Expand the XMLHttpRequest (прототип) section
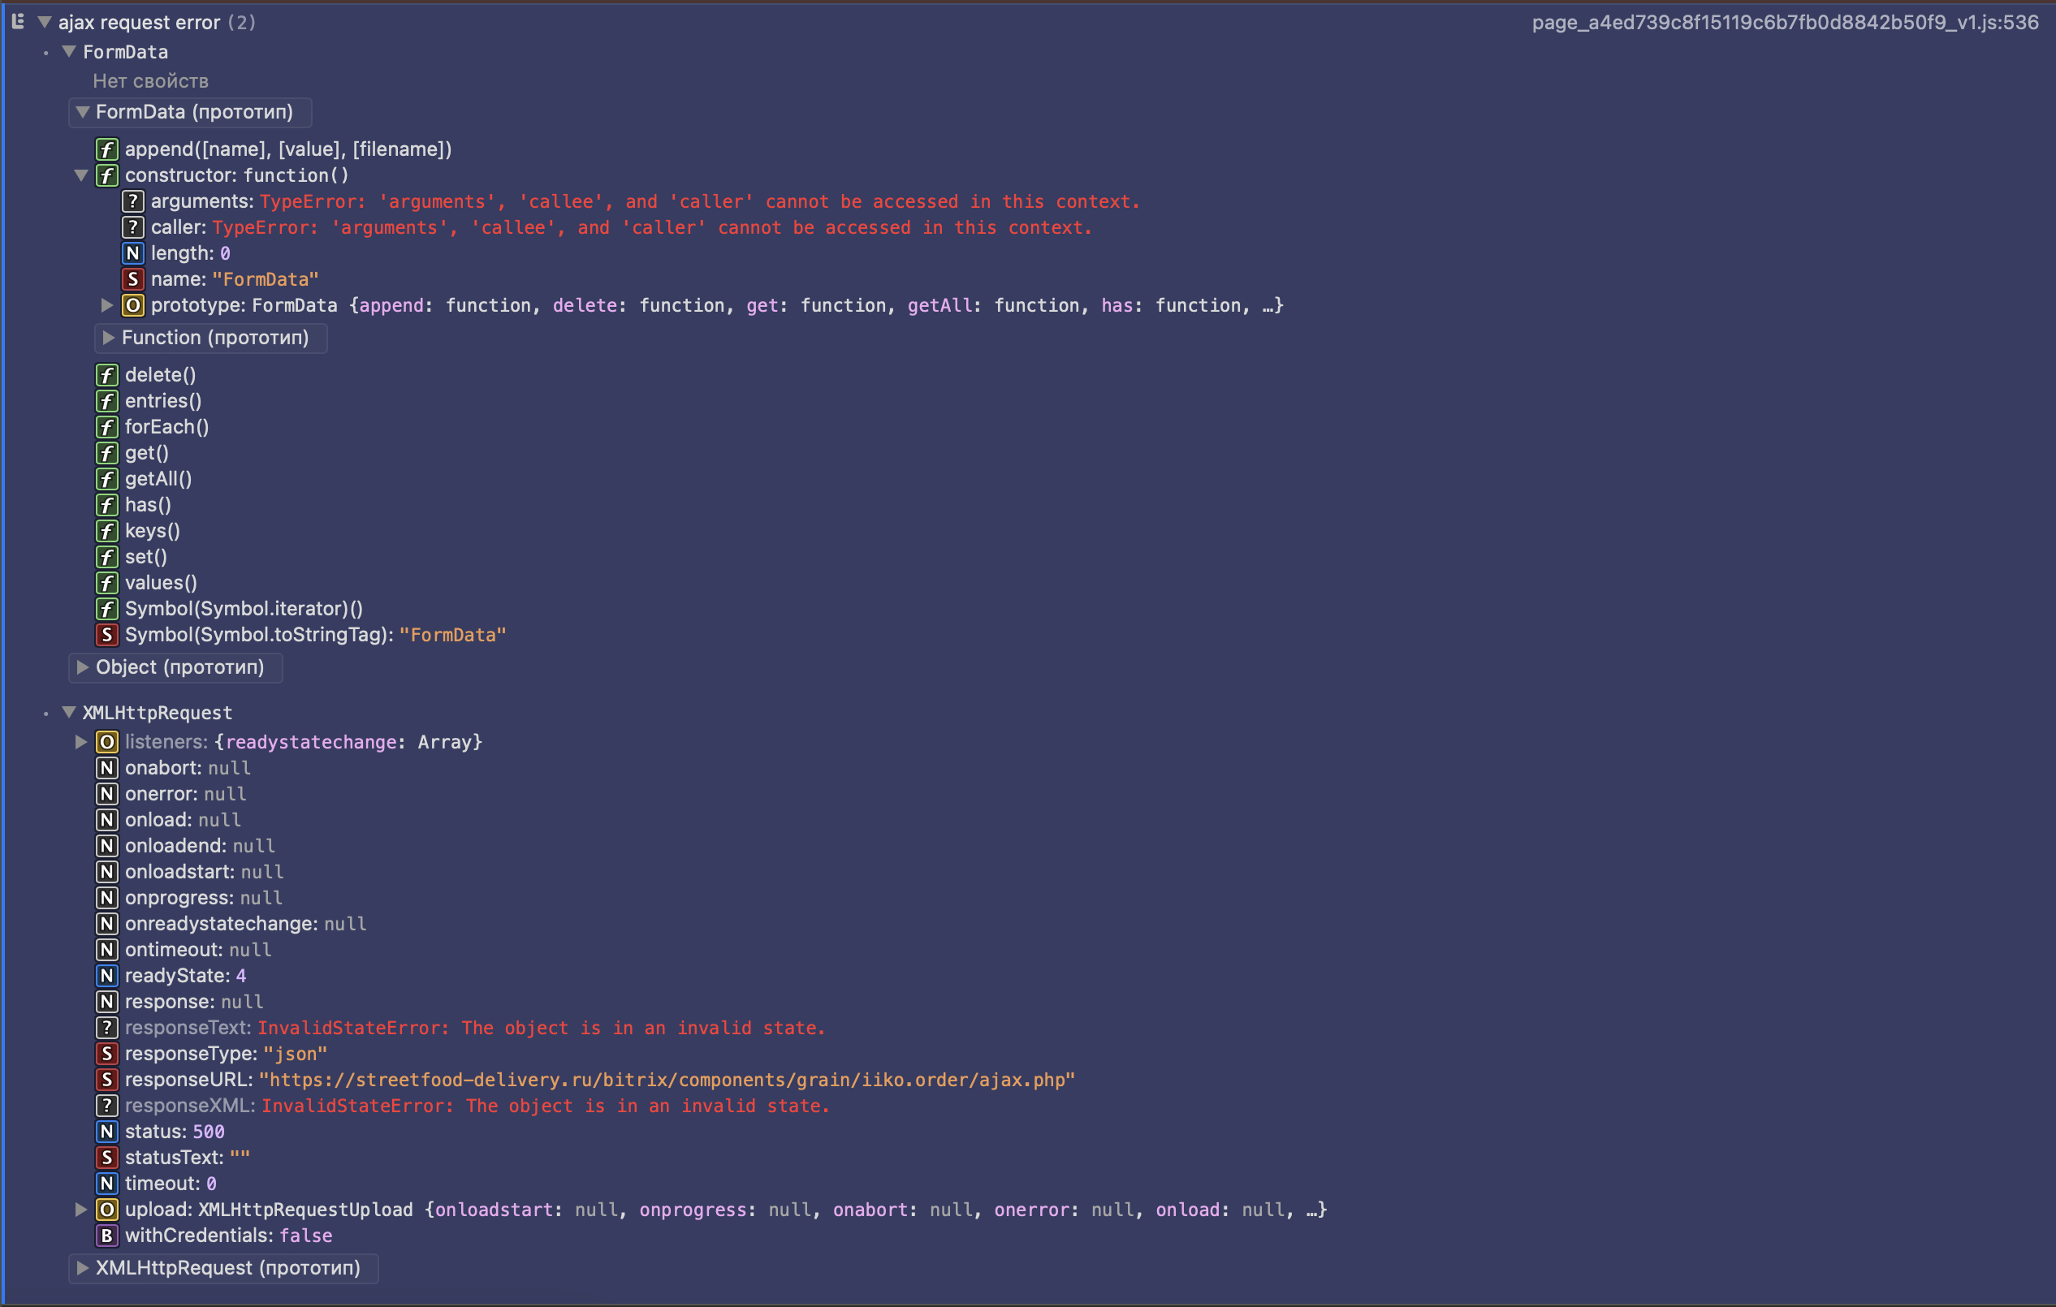 pos(83,1268)
